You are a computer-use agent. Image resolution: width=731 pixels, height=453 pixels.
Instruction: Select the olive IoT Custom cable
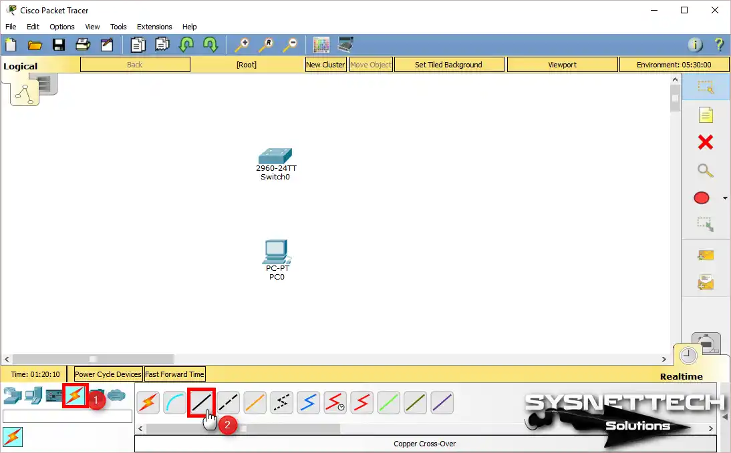point(416,402)
